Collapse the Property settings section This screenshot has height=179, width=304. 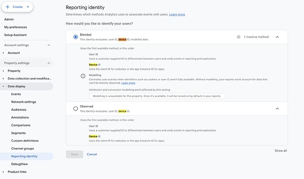[x=48, y=63]
